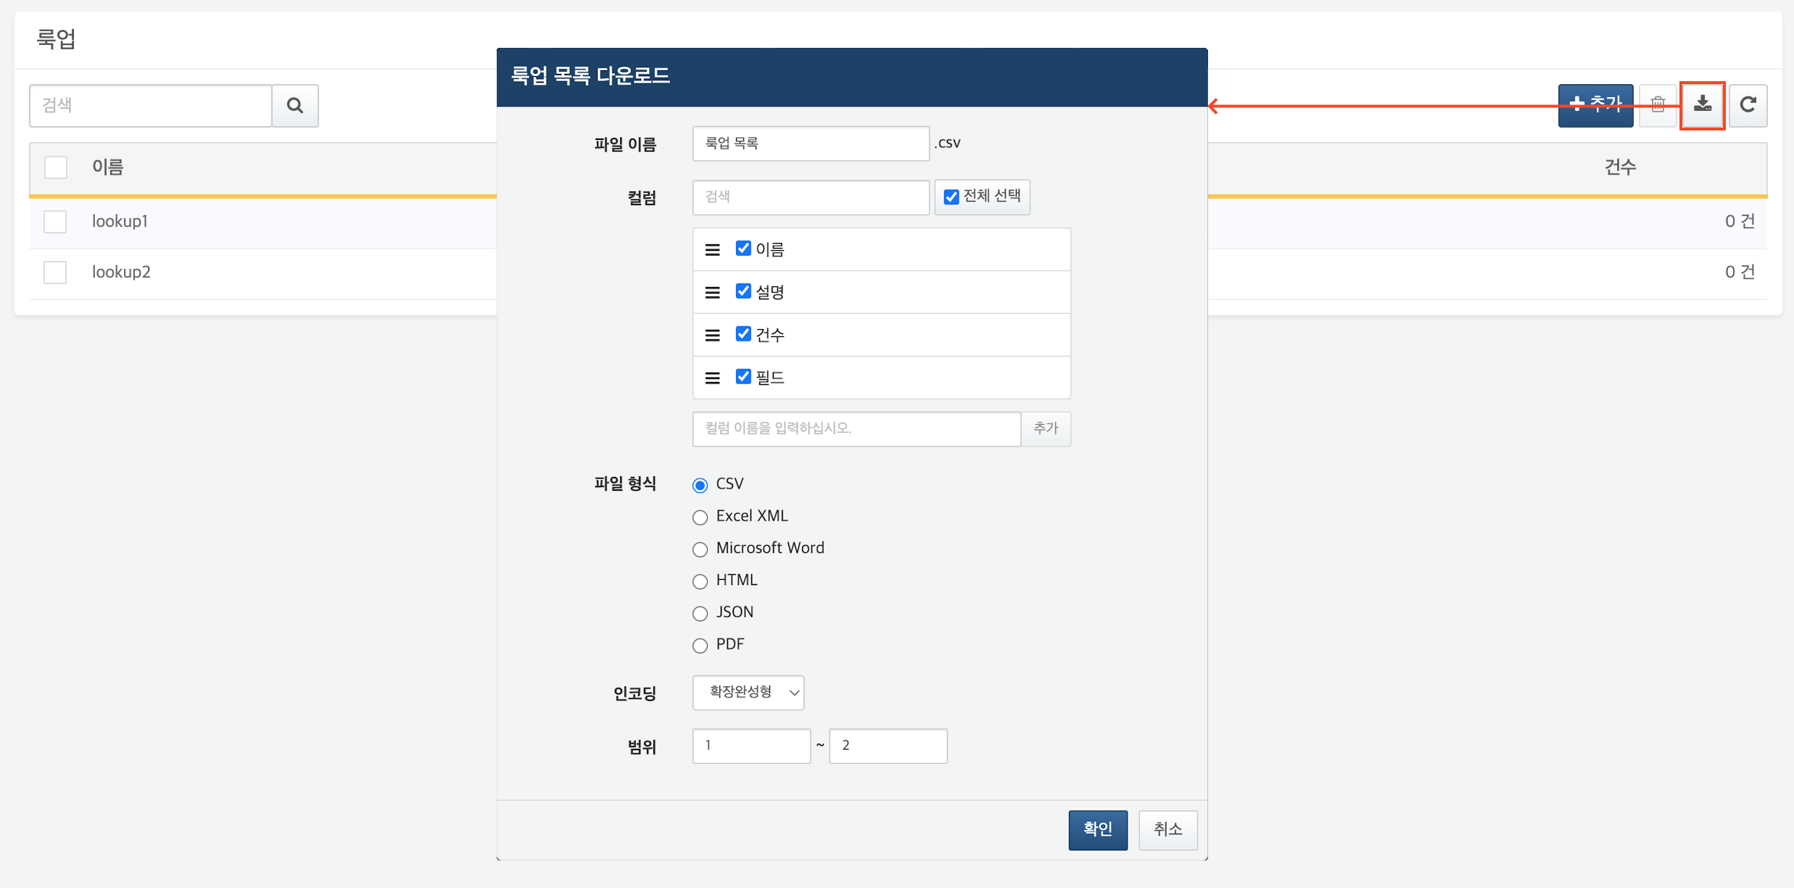Click the 건수 column header
1794x888 pixels.
pyautogui.click(x=1620, y=167)
